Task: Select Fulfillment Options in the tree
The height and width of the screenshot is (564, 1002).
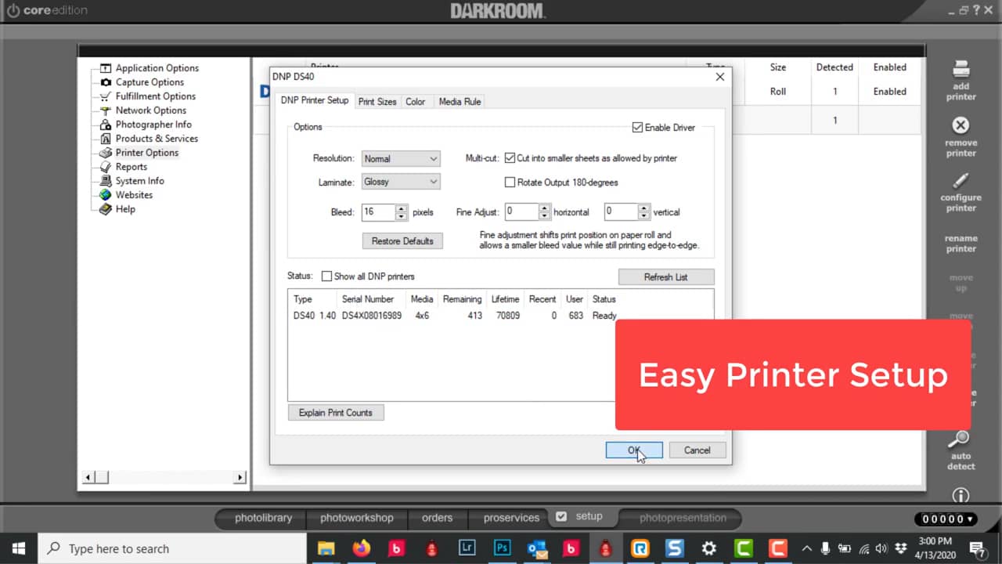Action: pyautogui.click(x=155, y=96)
